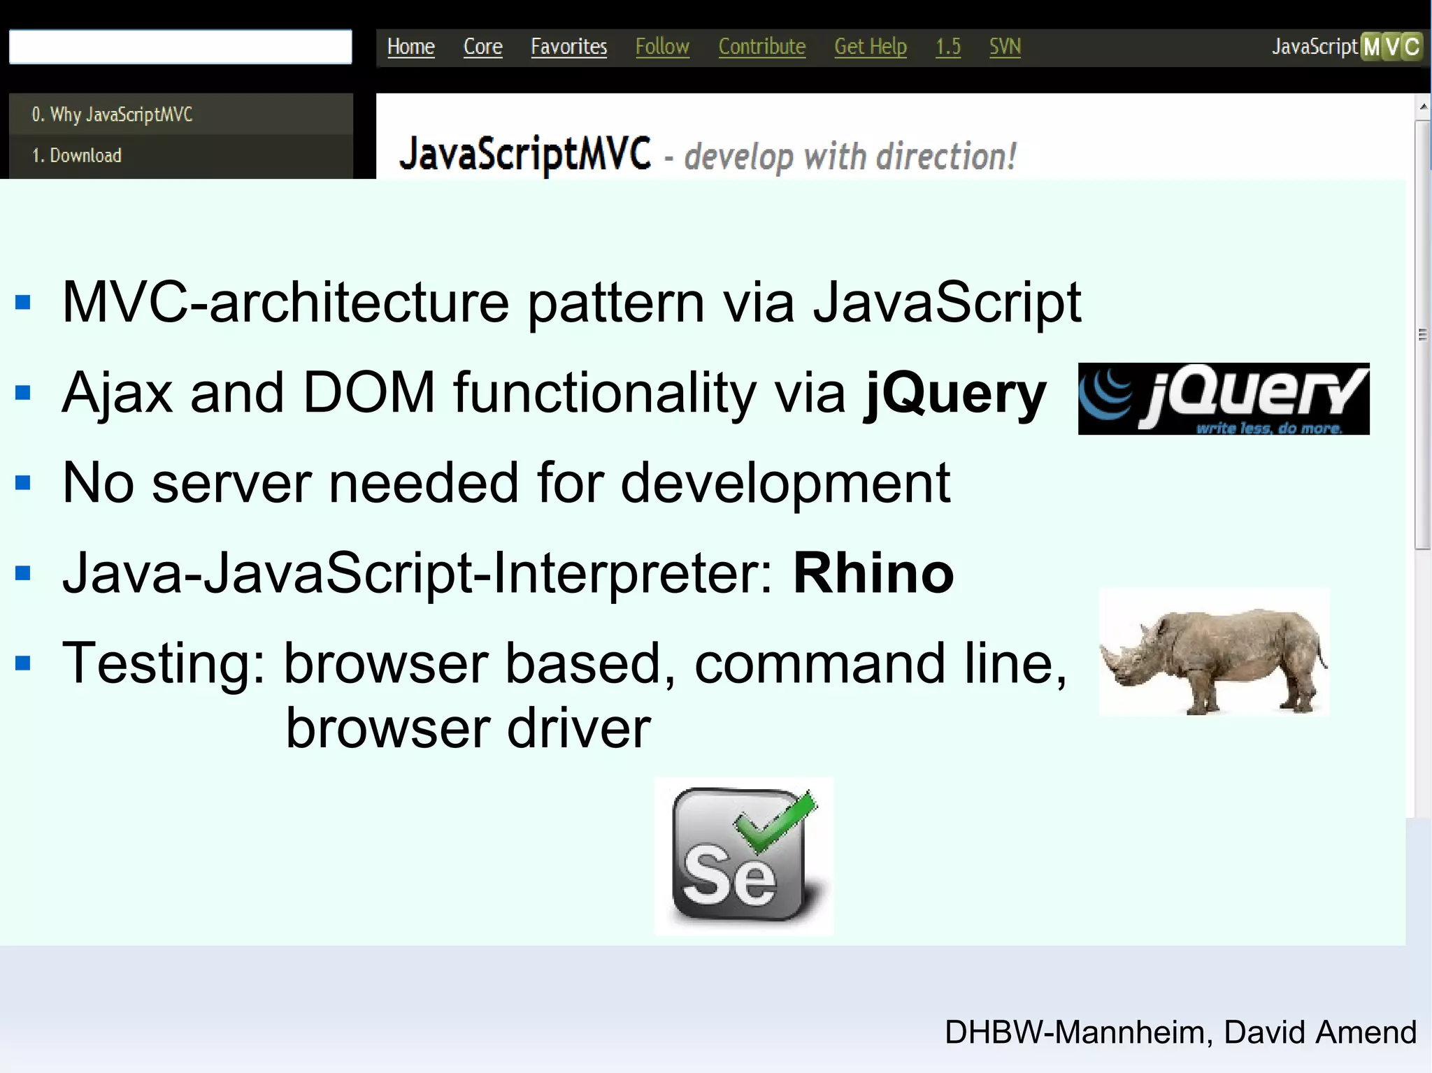
Task: Open the Contribute navigation link
Action: (x=761, y=47)
